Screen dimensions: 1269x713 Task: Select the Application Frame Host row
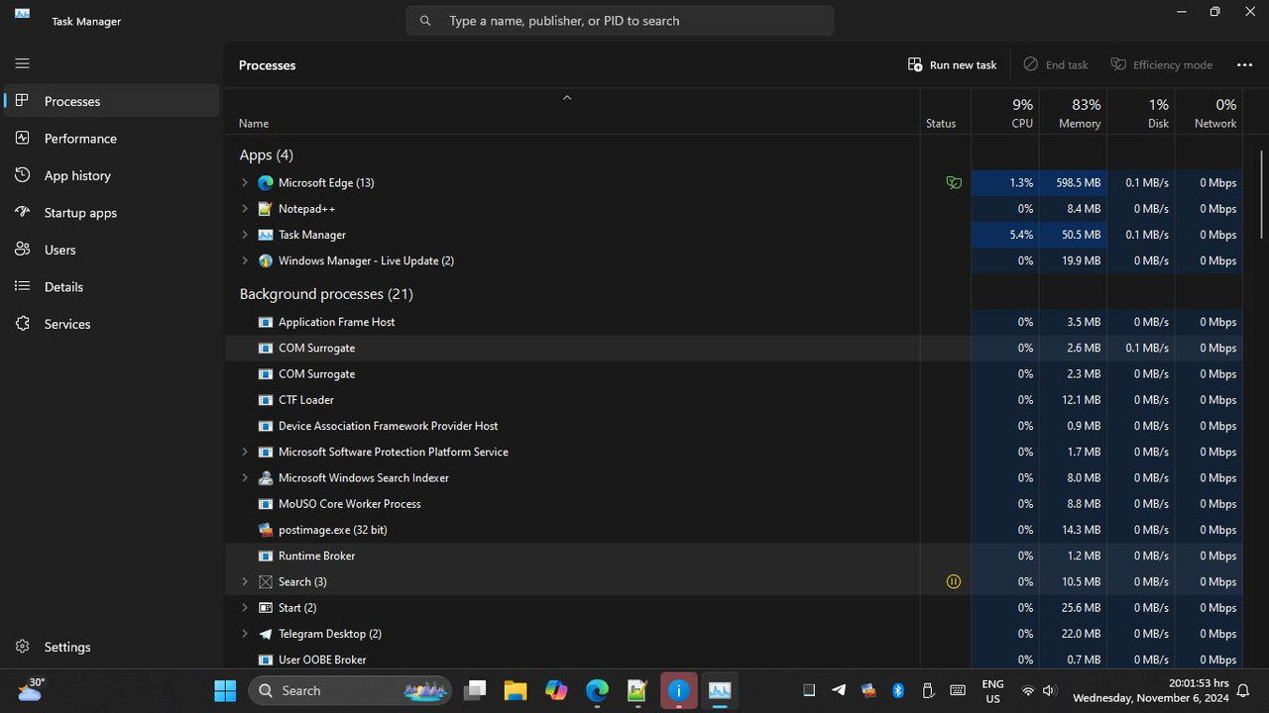click(734, 322)
